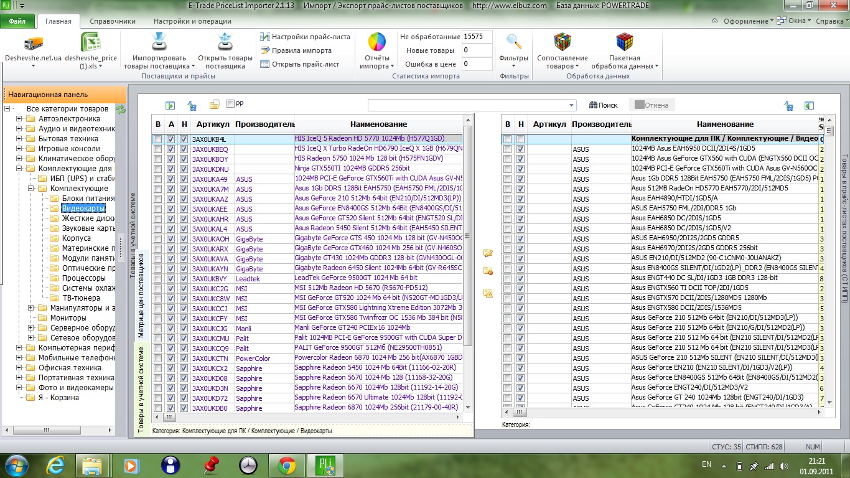Click the green-arrow export icon above left table
Viewport: 850px width, 478px height.
[170, 106]
